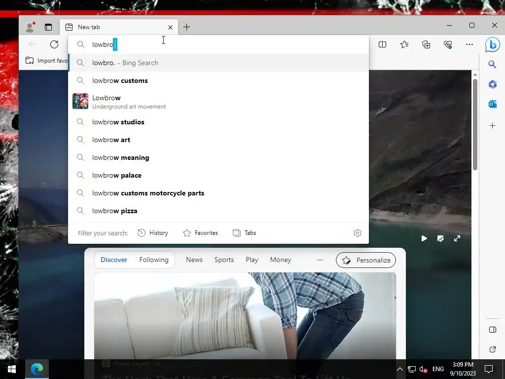Open the tab actions menu icon
The height and width of the screenshot is (379, 505).
48,28
